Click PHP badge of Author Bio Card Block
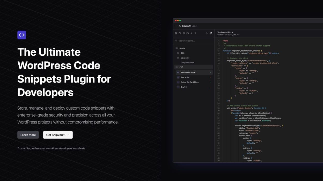Image resolution: width=323 pixels, height=181 pixels. [178, 82]
